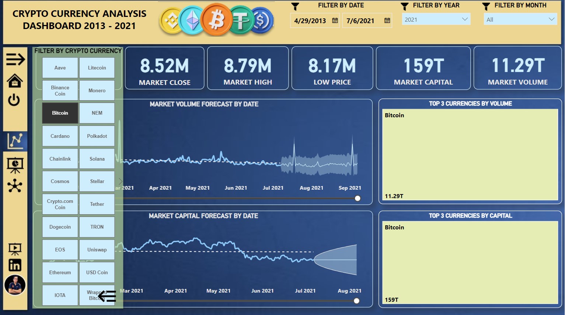This screenshot has height=315, width=565.
Task: Deselect the Bitcoin currency filter tile
Action: coord(60,113)
